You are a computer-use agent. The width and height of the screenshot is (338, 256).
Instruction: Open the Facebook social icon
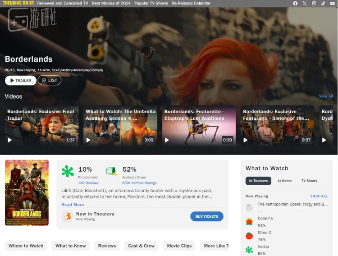[295, 3]
